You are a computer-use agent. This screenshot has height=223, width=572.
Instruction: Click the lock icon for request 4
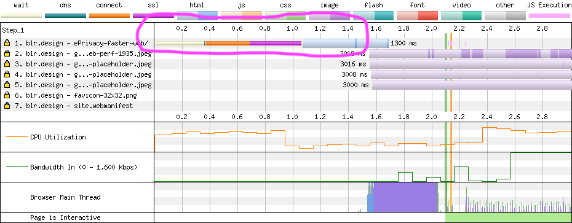click(x=7, y=75)
